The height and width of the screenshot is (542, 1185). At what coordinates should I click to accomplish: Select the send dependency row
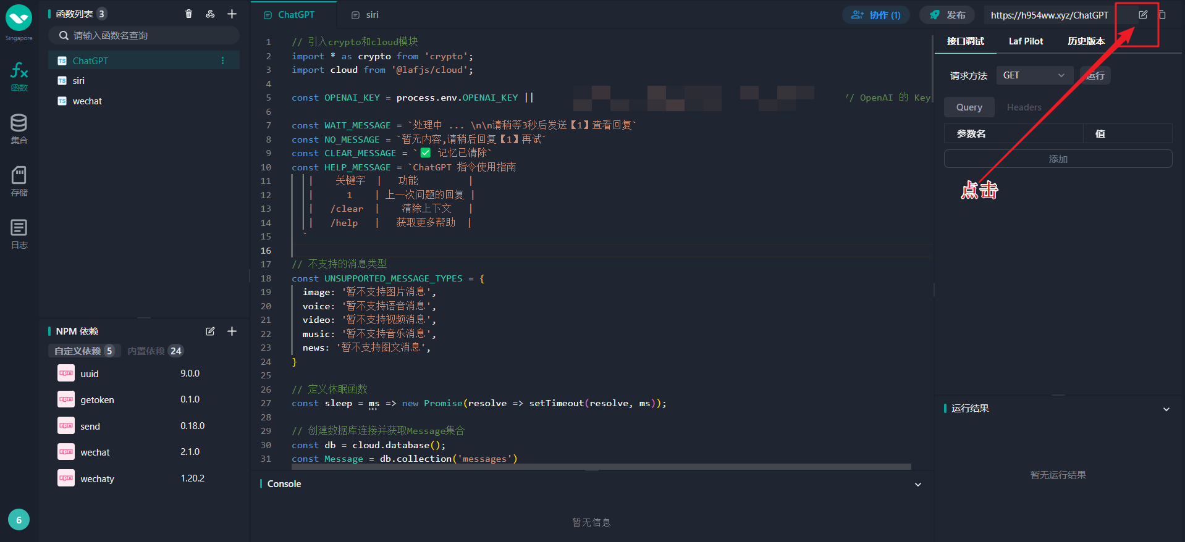coord(144,426)
